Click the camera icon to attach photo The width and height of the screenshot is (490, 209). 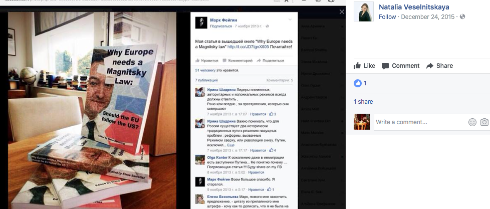(x=484, y=122)
